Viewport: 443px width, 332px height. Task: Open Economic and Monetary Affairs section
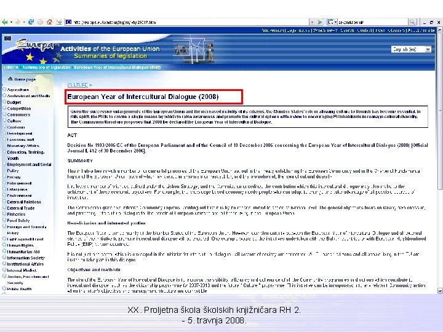point(23,143)
